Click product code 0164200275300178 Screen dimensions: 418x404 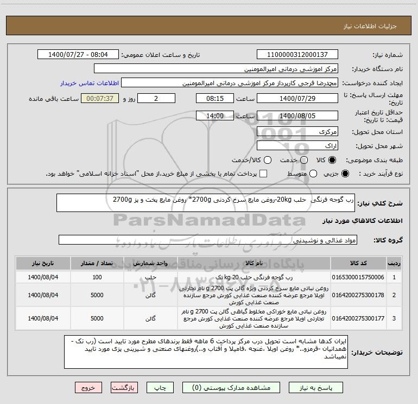[358, 295]
